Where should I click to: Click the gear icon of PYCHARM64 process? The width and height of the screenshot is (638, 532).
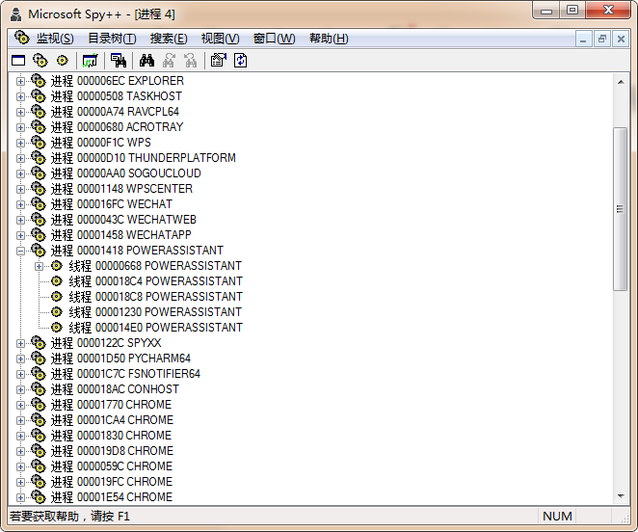pos(39,359)
